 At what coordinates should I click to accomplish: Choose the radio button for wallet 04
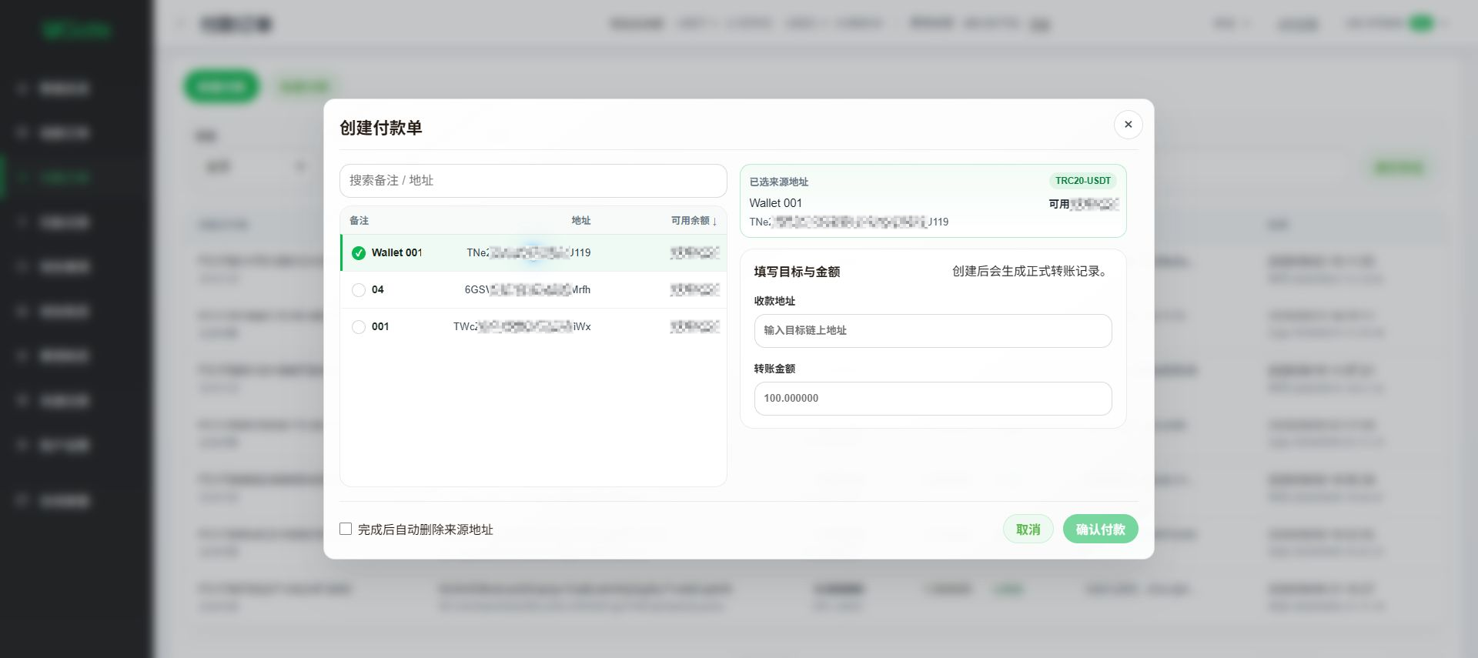coord(359,290)
